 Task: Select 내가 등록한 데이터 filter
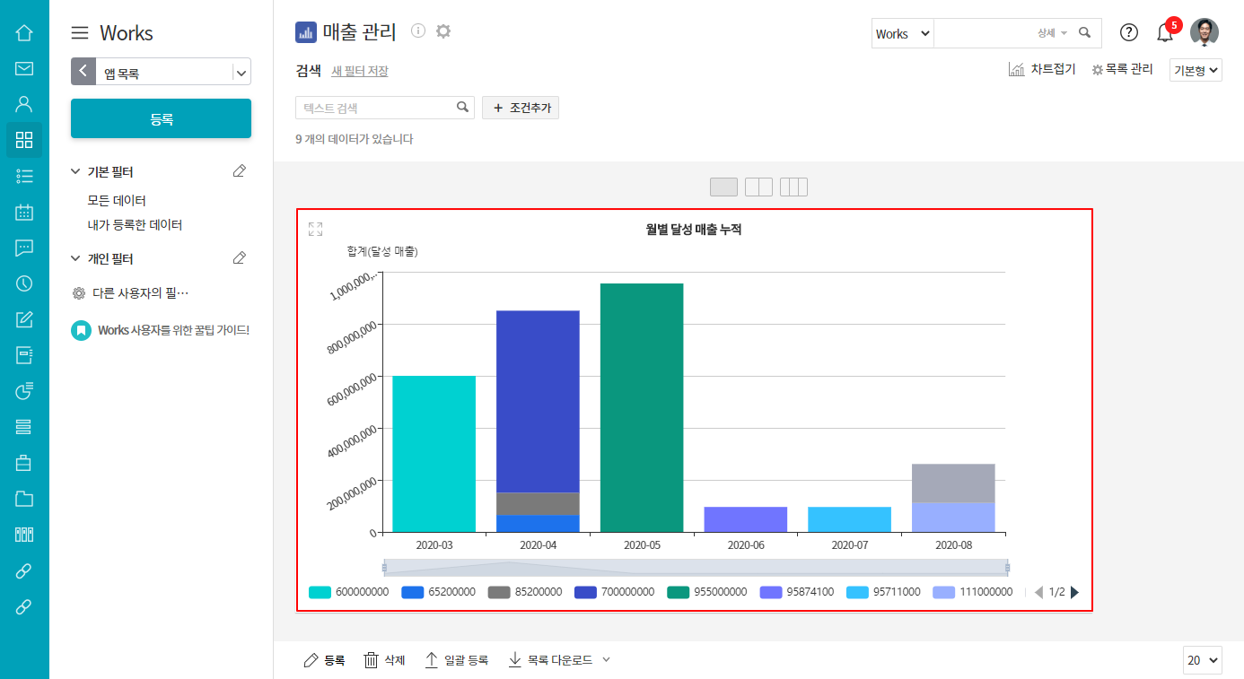pos(135,225)
